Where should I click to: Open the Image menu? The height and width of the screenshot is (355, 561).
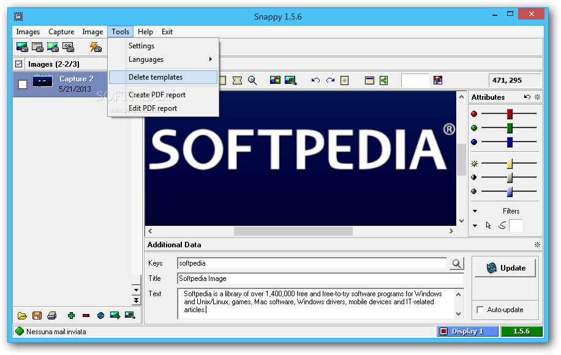tap(92, 32)
